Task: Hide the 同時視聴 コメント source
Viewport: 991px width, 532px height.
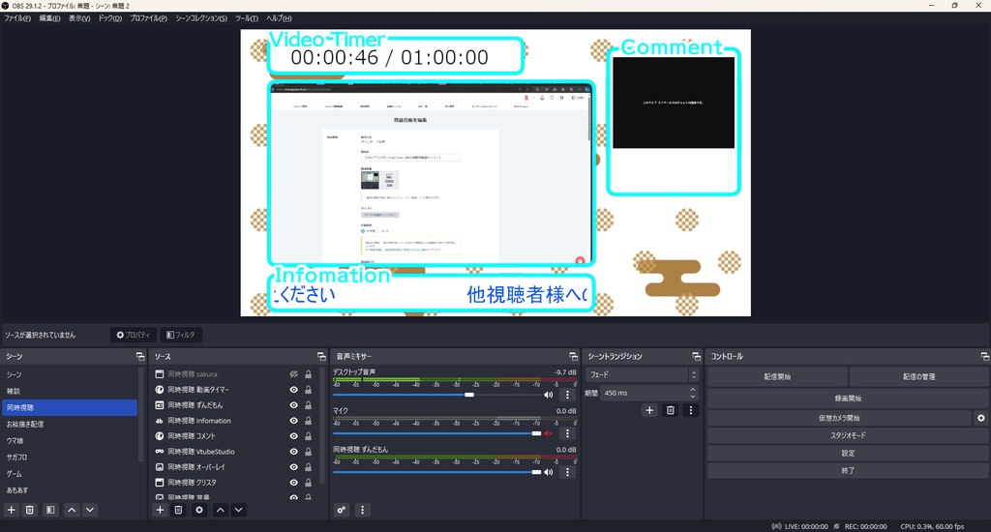Action: pyautogui.click(x=293, y=436)
